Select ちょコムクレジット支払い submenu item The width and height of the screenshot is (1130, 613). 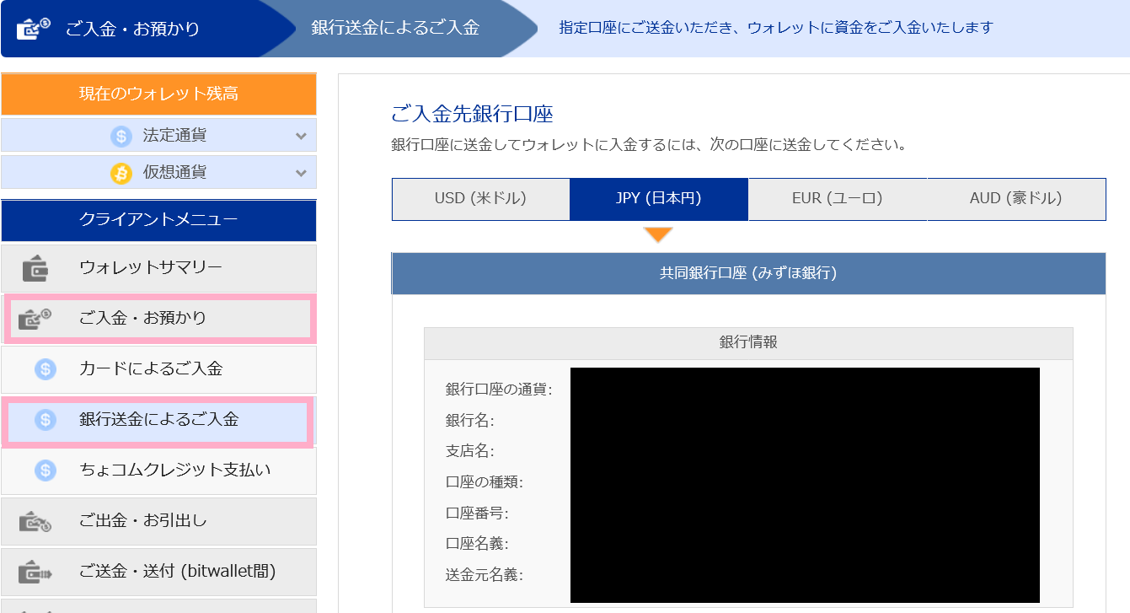coord(158,471)
